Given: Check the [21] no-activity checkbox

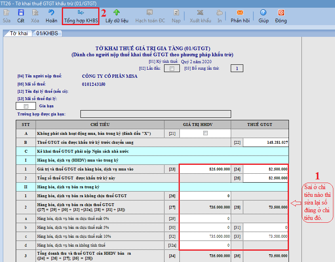Looking at the screenshot, I should 205,133.
